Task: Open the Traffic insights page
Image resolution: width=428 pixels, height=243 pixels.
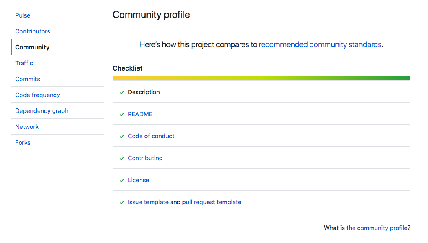Action: click(x=24, y=63)
